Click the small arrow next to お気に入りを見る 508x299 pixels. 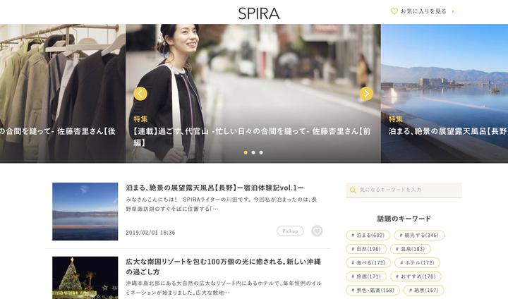[453, 11]
